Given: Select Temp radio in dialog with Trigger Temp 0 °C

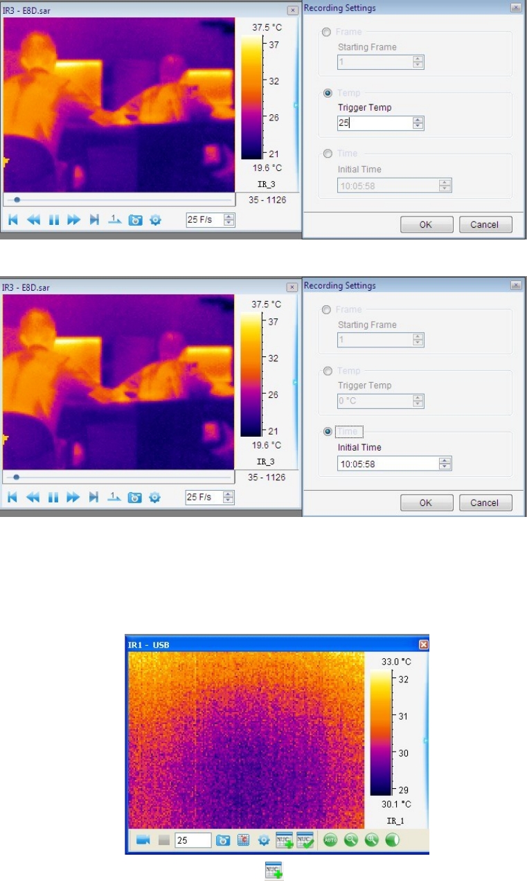Looking at the screenshot, I should point(326,371).
